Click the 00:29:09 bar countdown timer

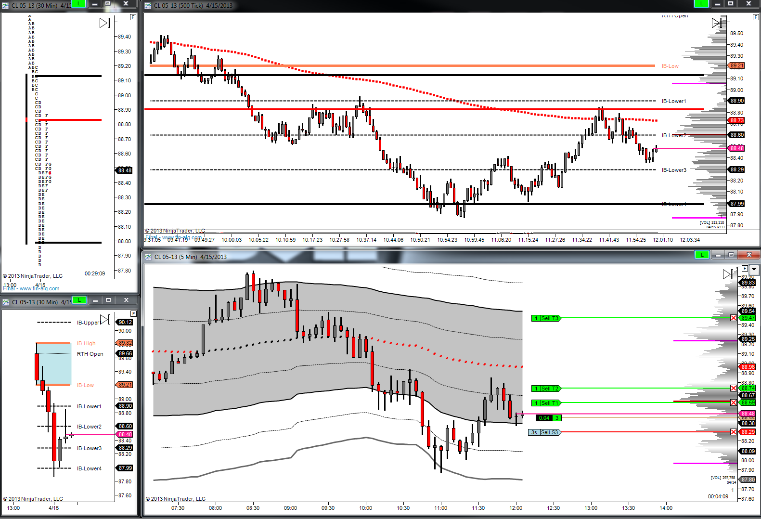click(95, 273)
